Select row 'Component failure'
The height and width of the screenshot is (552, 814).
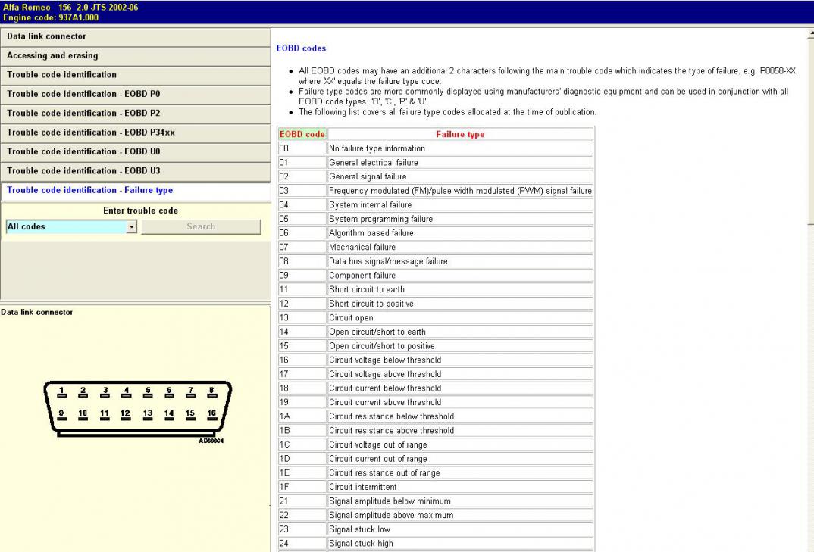click(436, 276)
